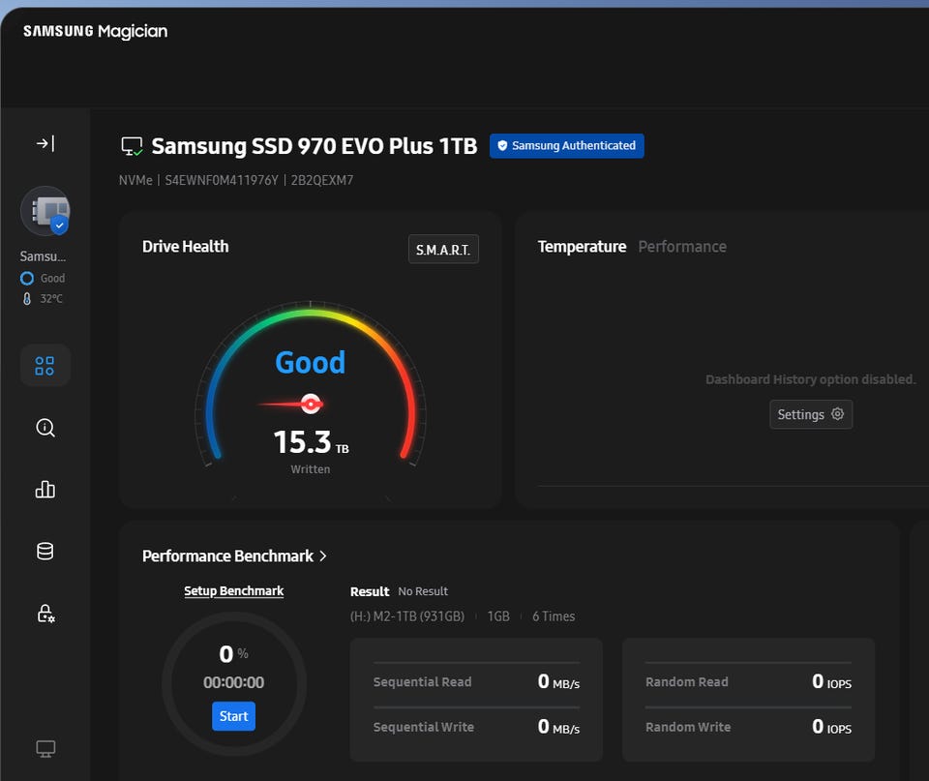Switch to the Performance tab
Screen dimensions: 929x781
(681, 247)
